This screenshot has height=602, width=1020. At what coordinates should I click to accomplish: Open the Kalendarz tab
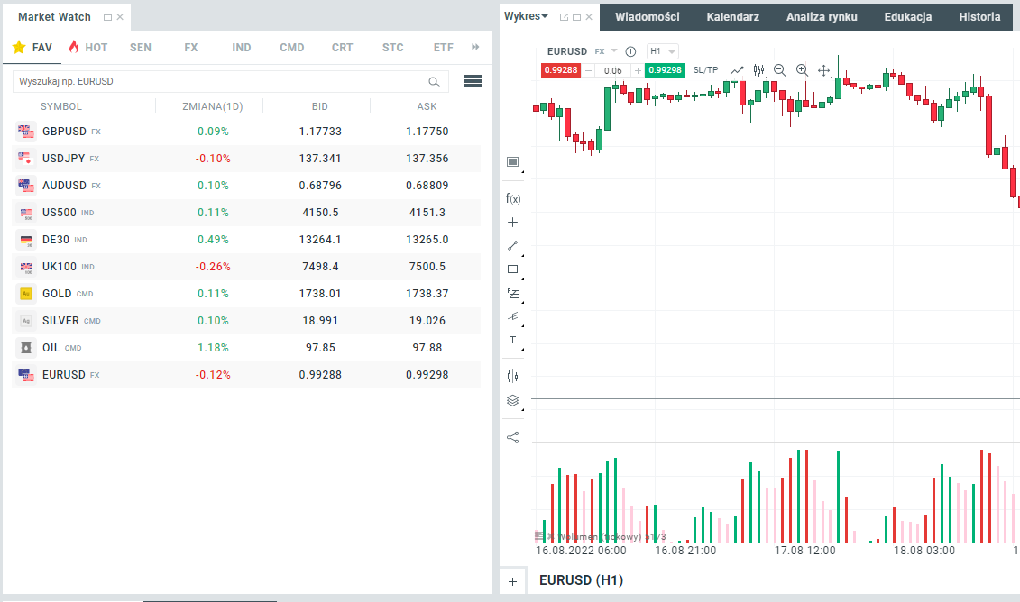point(732,16)
